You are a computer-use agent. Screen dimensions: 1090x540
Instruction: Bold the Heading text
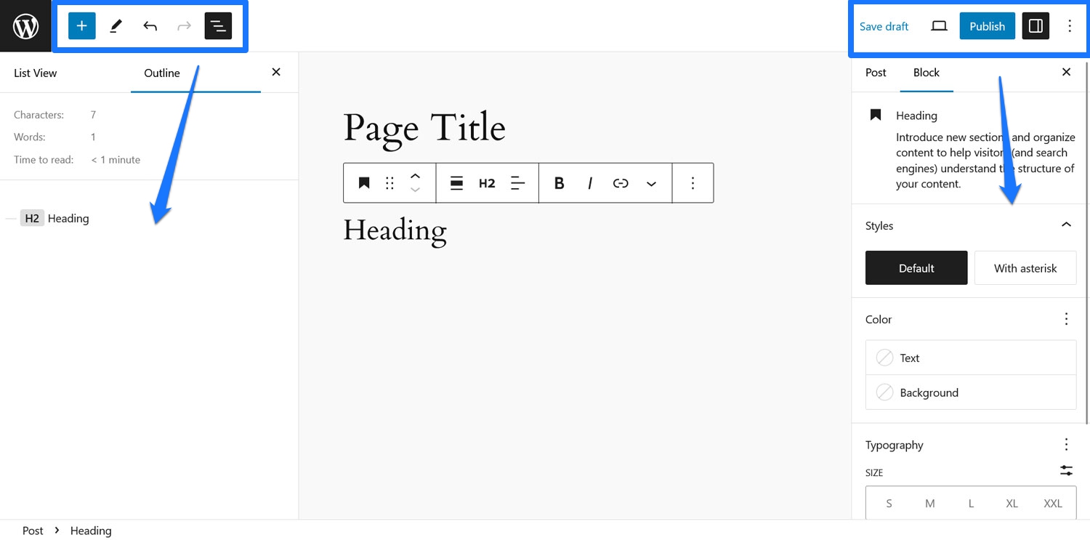pos(559,182)
